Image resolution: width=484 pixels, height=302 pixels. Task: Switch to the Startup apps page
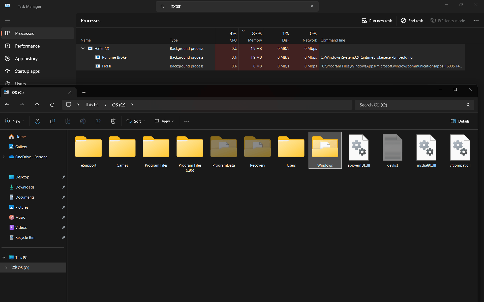27,71
